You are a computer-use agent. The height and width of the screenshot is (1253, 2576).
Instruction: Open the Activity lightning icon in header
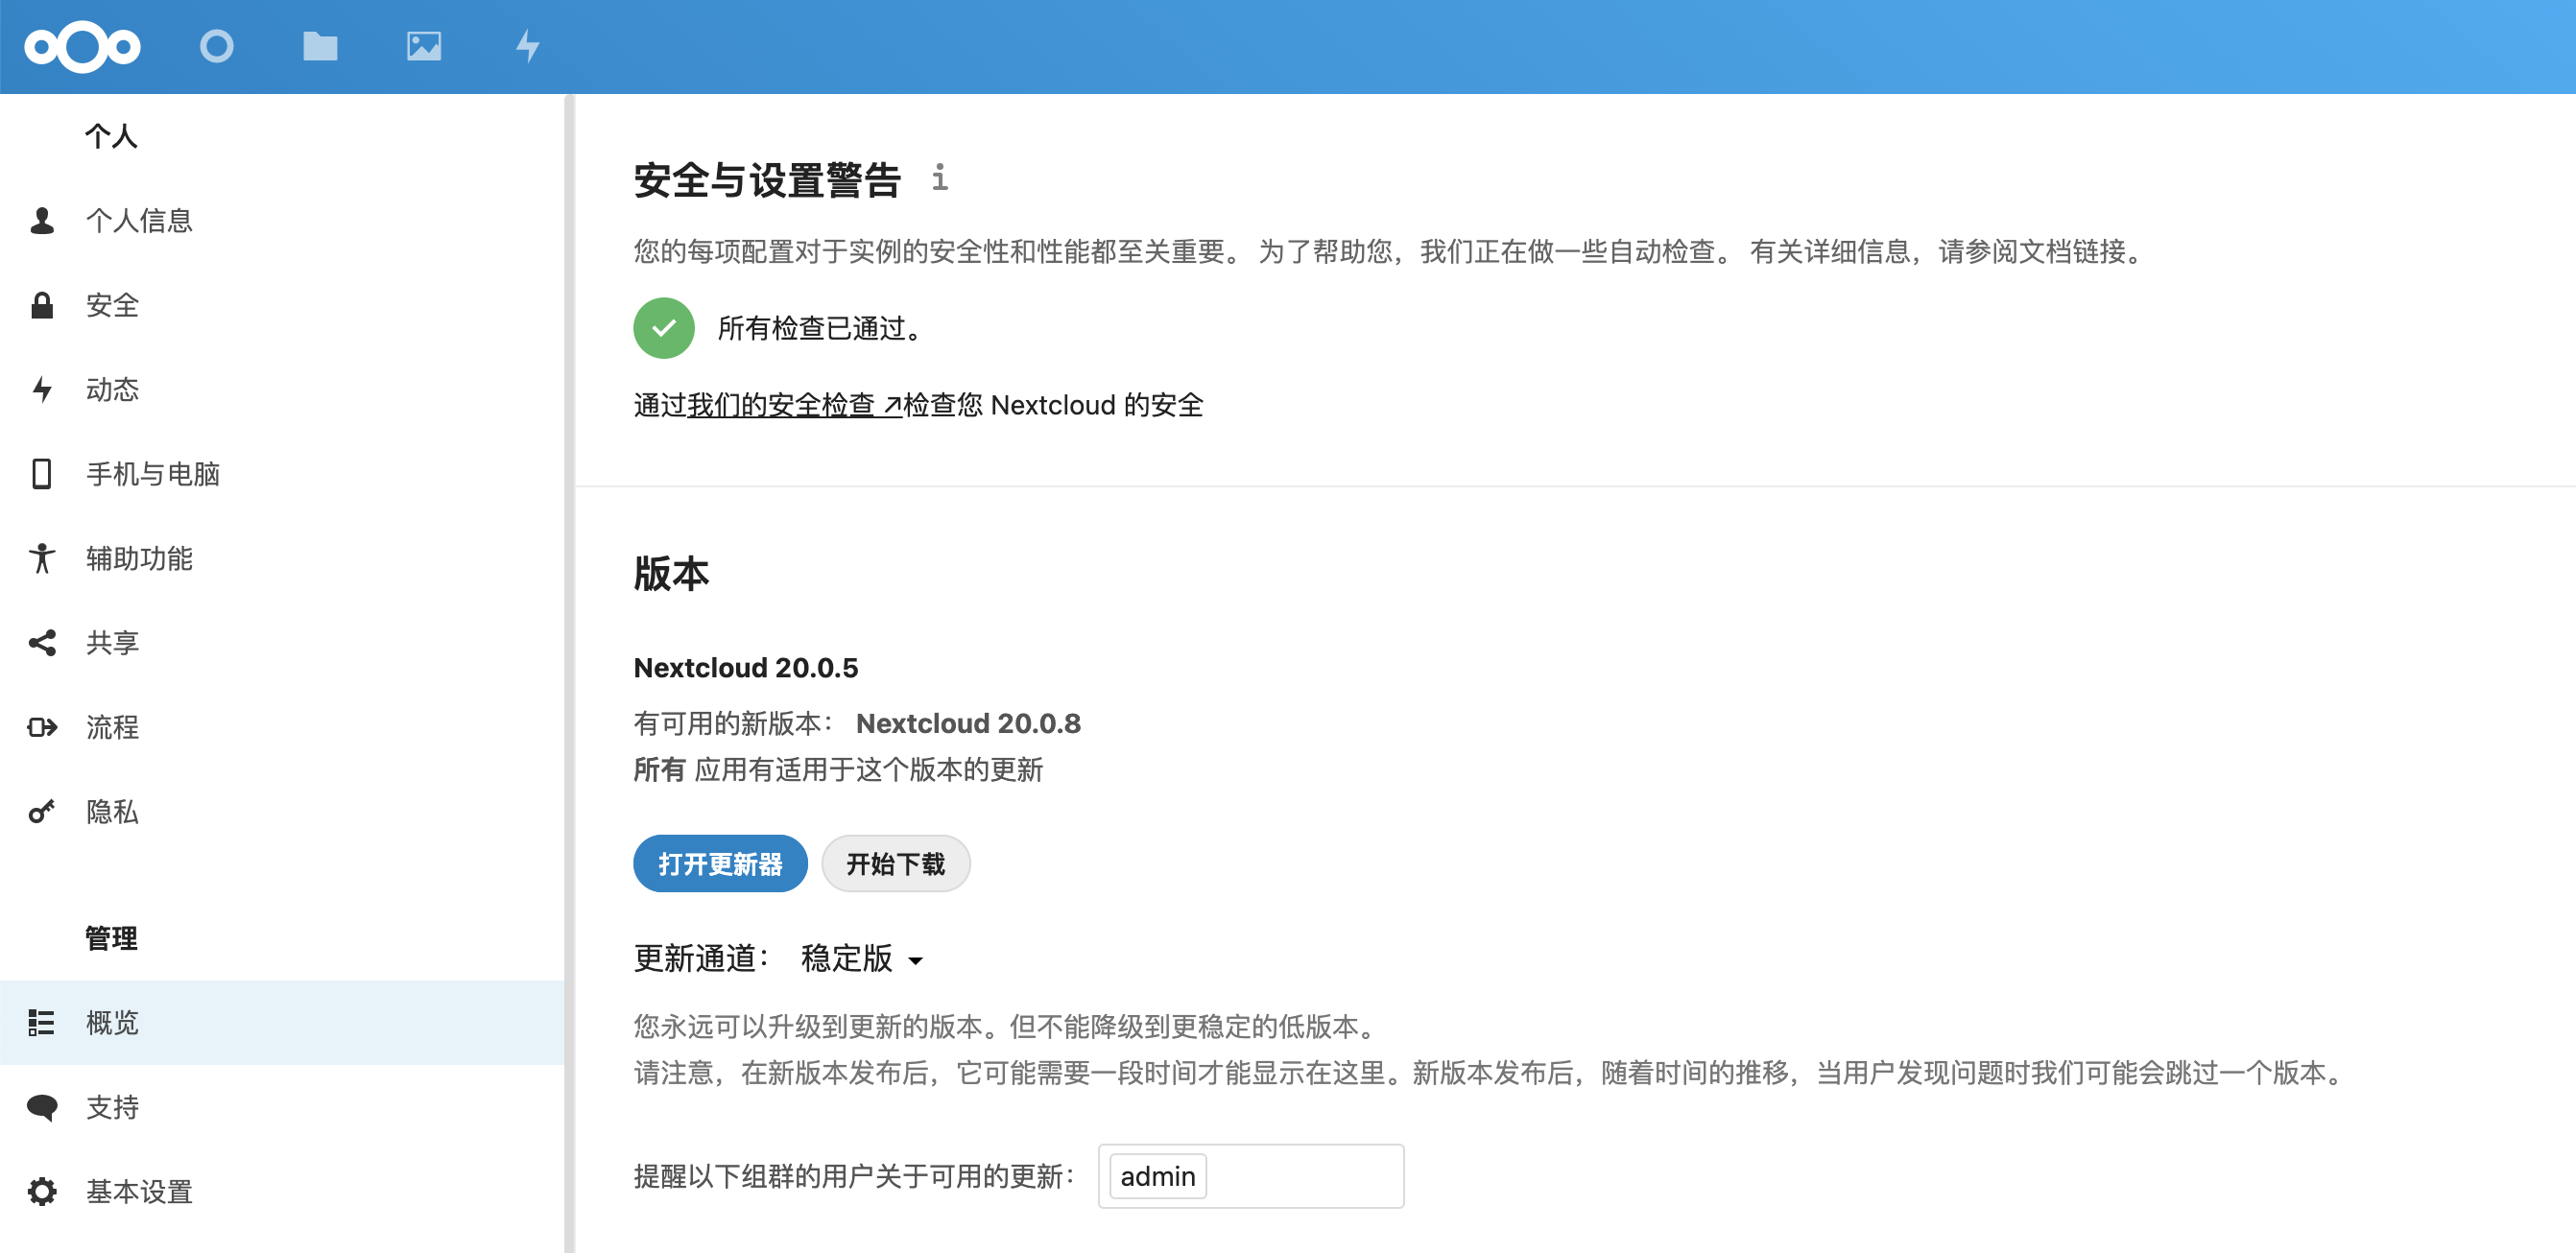[528, 46]
